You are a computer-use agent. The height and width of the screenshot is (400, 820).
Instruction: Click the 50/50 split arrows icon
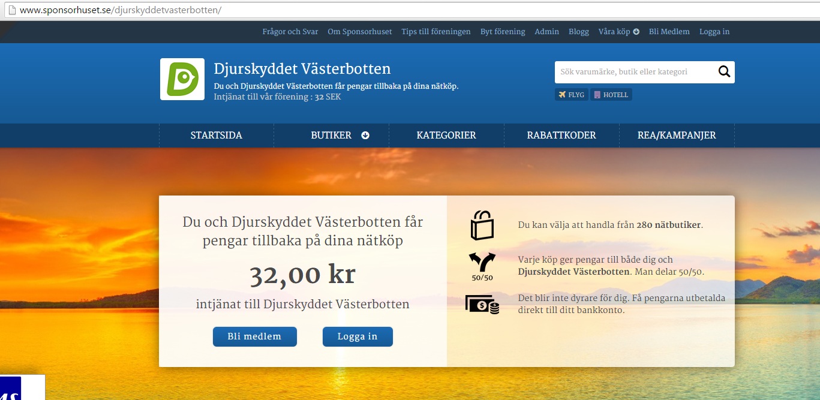tap(482, 267)
